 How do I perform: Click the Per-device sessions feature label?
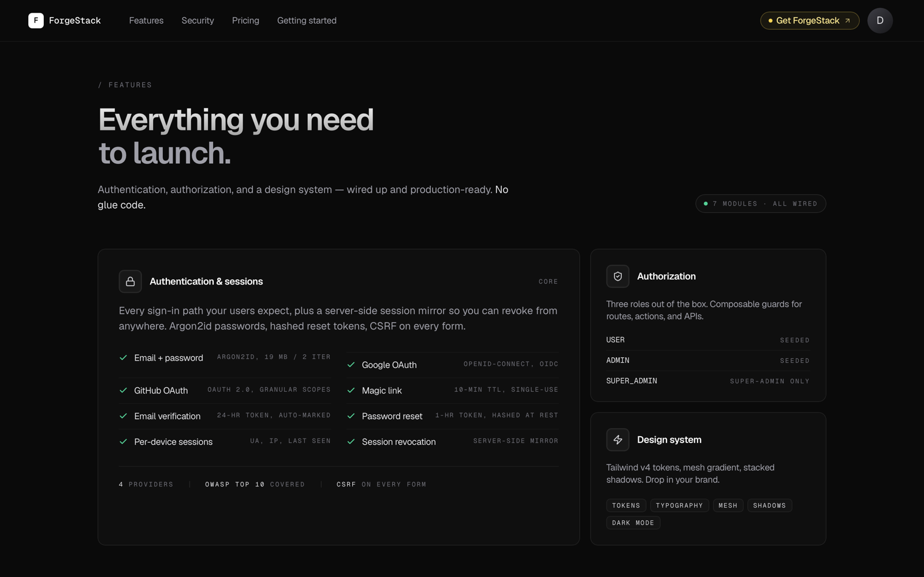pyautogui.click(x=173, y=442)
